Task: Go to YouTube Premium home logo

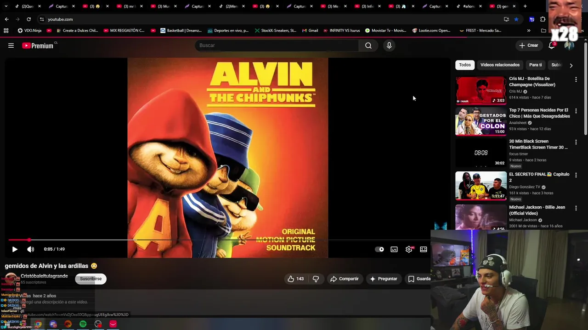Action: [x=38, y=45]
